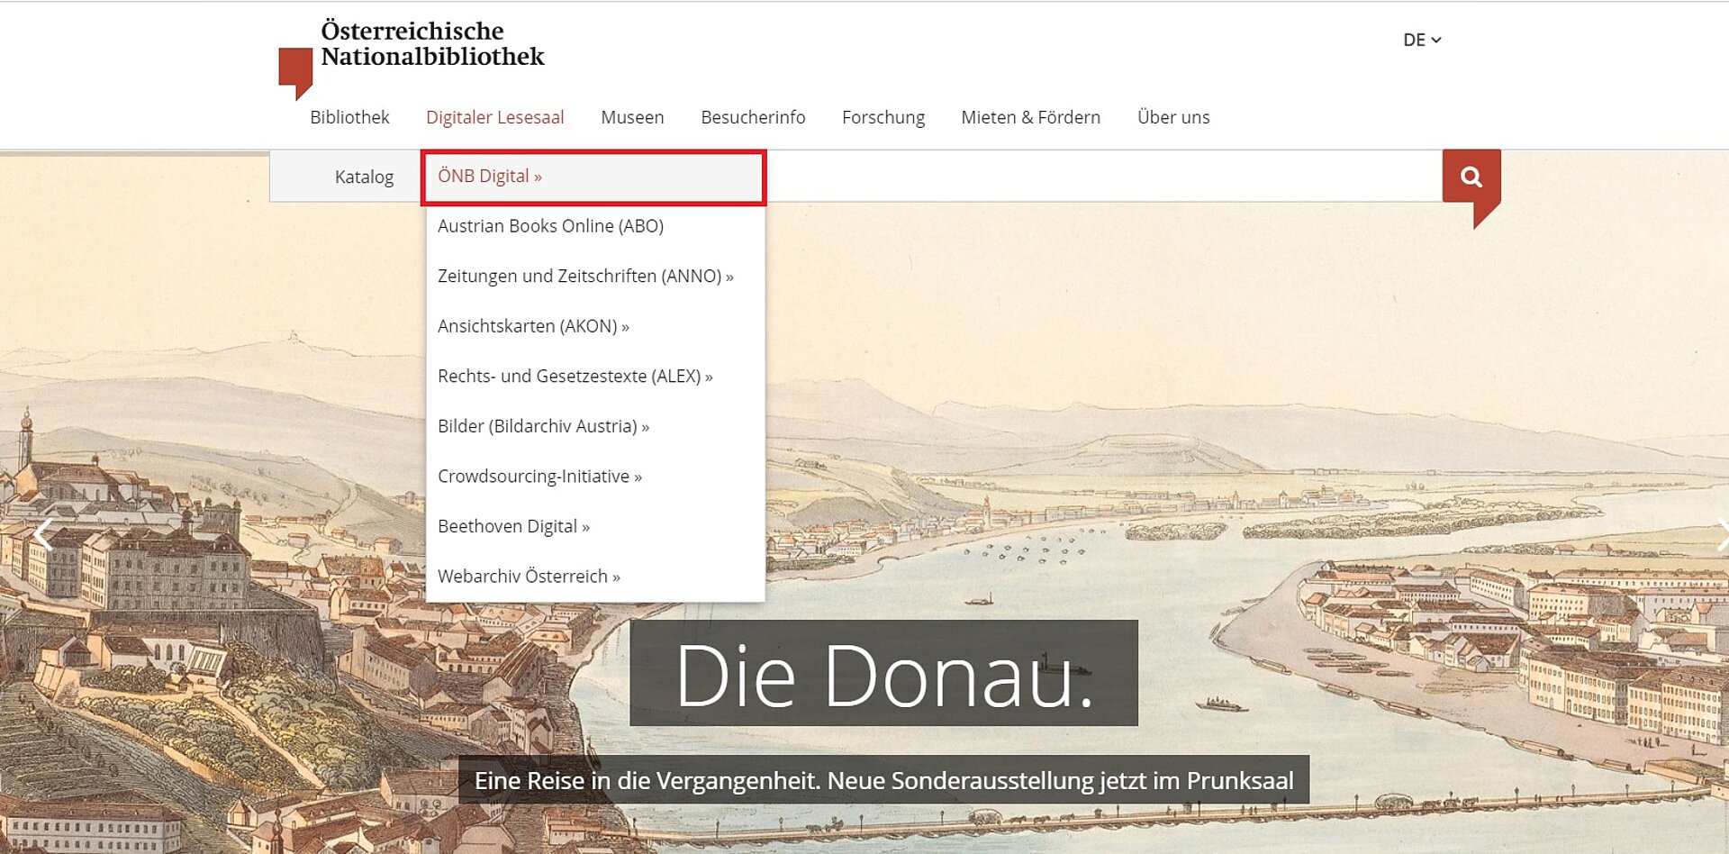Click the Sonderausstellung Prunksaal caption
Viewport: 1729px width, 854px height.
tap(883, 780)
